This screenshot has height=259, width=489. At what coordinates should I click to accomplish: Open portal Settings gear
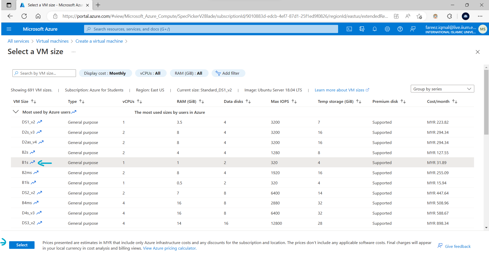coord(387,29)
